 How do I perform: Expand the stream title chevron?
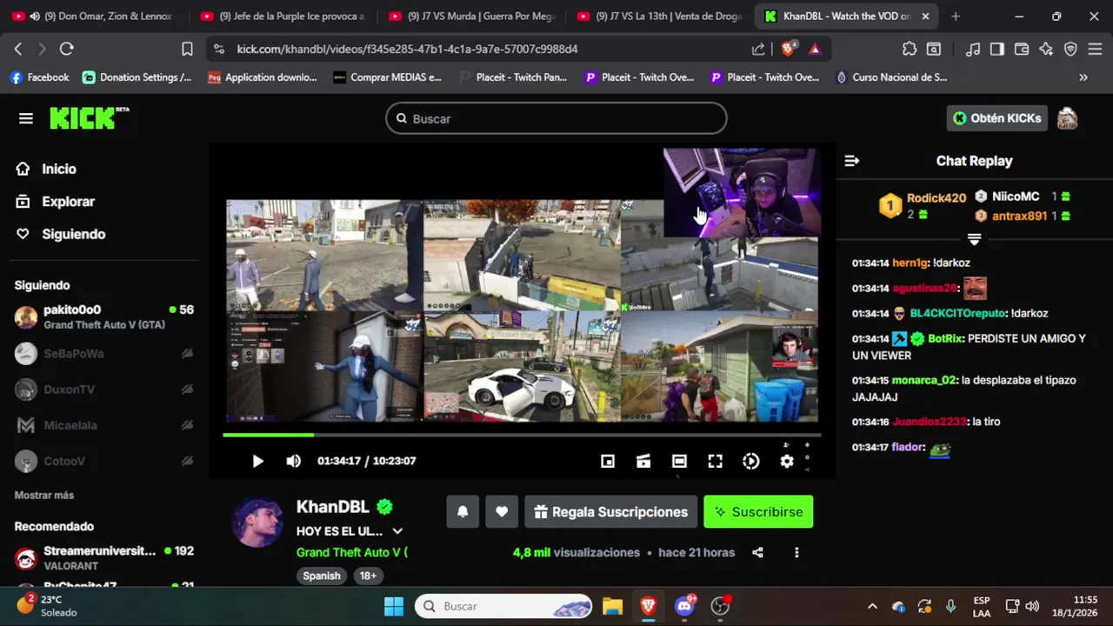(397, 531)
